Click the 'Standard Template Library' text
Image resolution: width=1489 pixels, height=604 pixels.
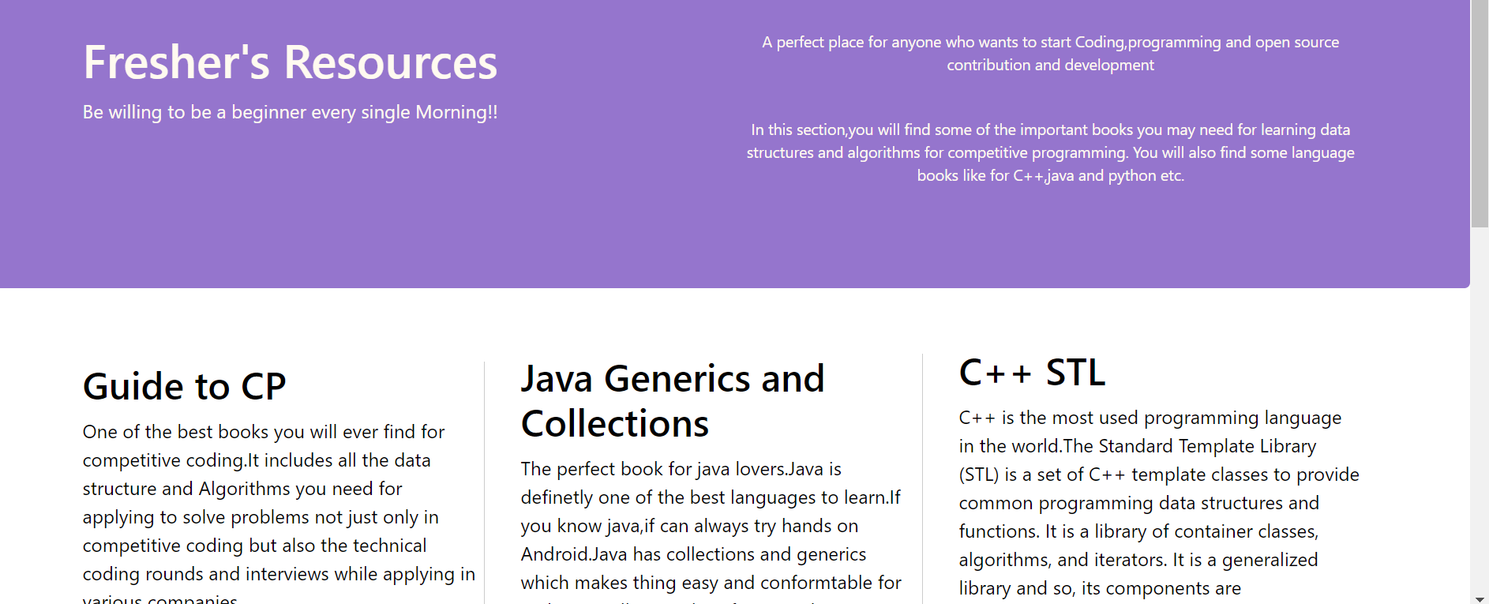click(1207, 446)
